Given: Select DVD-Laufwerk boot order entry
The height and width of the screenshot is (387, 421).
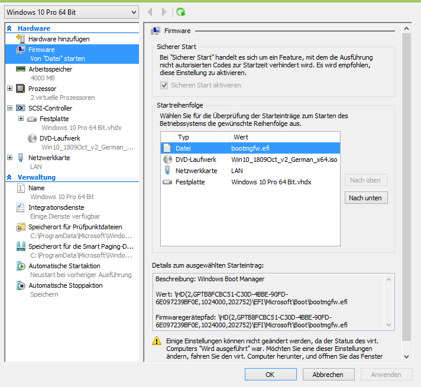Looking at the screenshot, I should tap(250, 160).
